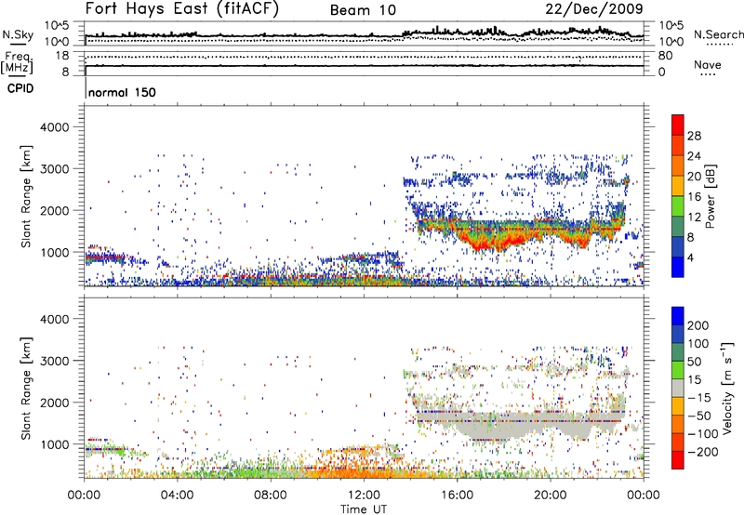
Task: Select the "Beam 10" label
Action: [363, 10]
